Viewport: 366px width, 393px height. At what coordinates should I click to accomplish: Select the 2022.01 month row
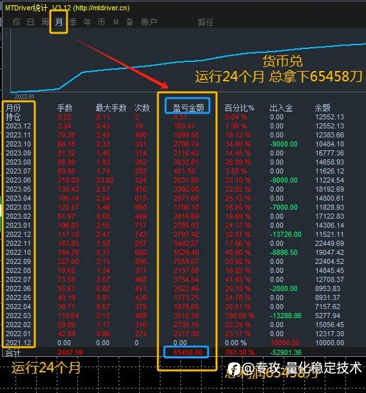175,334
